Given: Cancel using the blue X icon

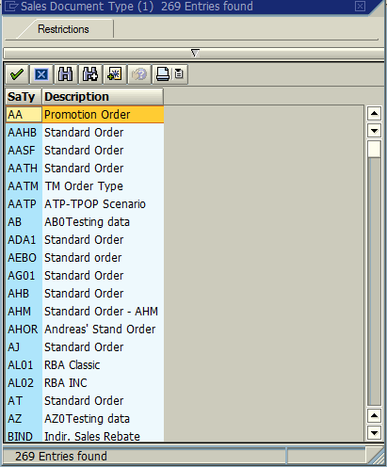Looking at the screenshot, I should (41, 74).
